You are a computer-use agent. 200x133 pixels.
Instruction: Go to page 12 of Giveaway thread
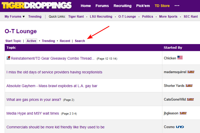pyautogui.click(x=107, y=59)
